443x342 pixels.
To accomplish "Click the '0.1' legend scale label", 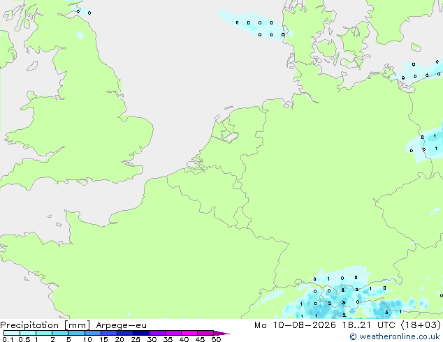I will pyautogui.click(x=8, y=339).
